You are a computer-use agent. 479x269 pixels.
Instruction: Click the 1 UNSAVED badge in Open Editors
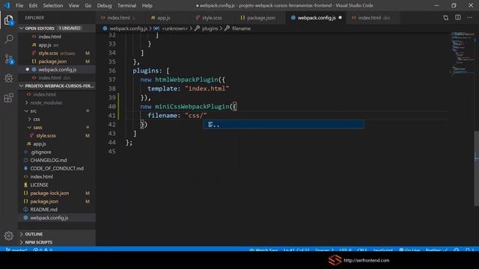70,28
